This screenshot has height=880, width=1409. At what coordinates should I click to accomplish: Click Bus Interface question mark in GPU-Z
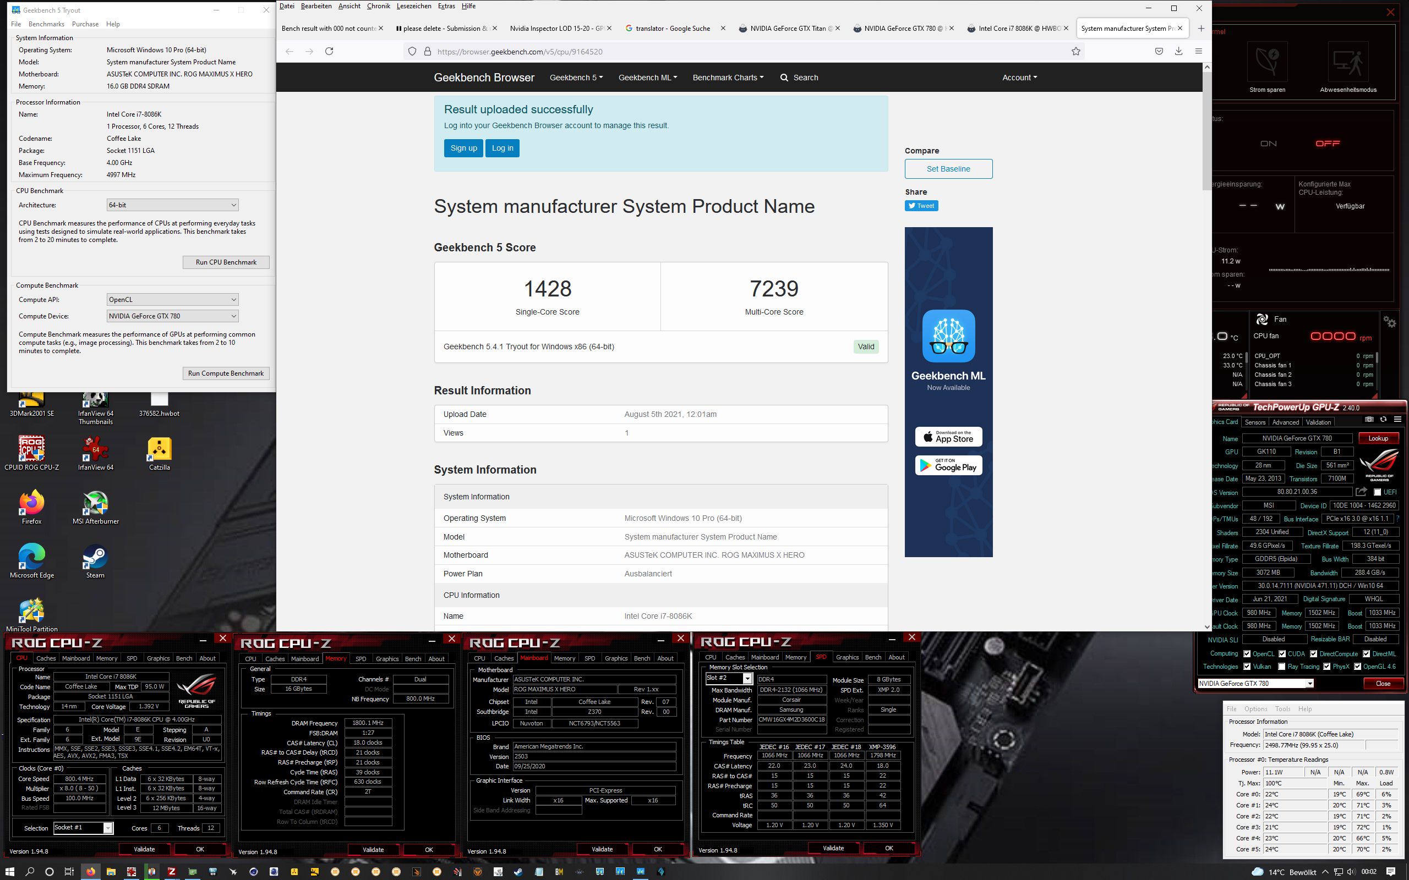point(1397,519)
